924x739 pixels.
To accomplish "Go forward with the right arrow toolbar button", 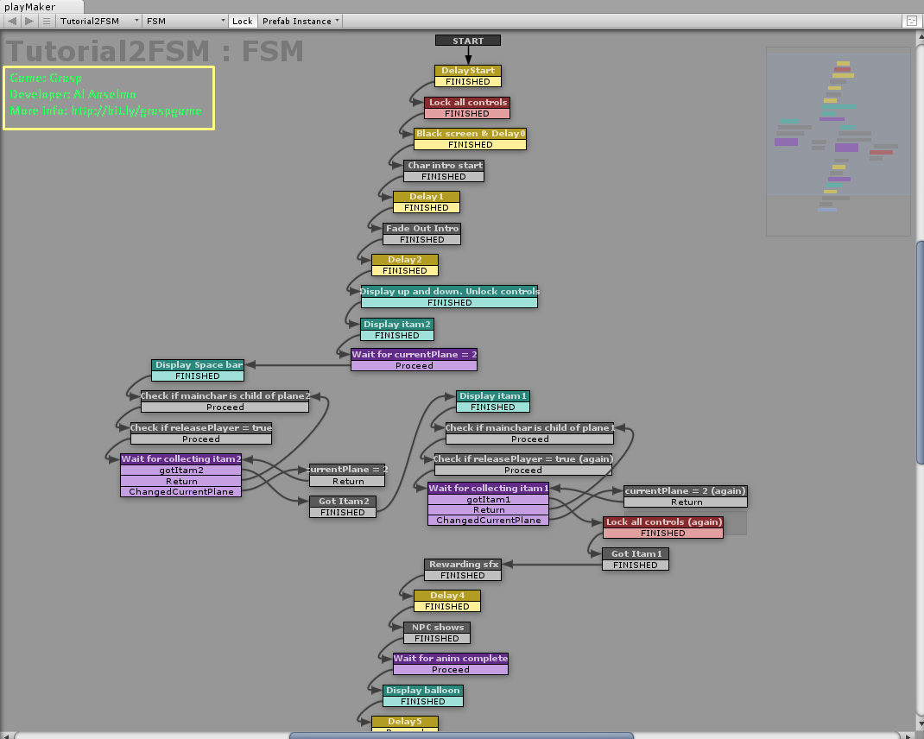I will (28, 22).
